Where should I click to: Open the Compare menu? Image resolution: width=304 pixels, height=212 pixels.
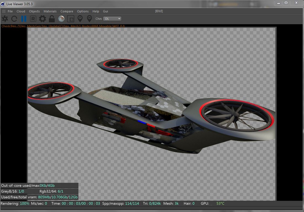tap(67, 11)
